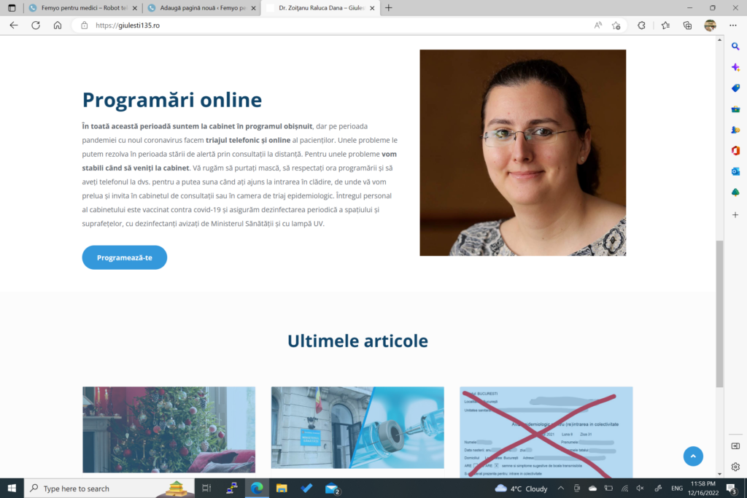Open Settings and more menu
Screen dimensions: 747x498
pyautogui.click(x=733, y=26)
